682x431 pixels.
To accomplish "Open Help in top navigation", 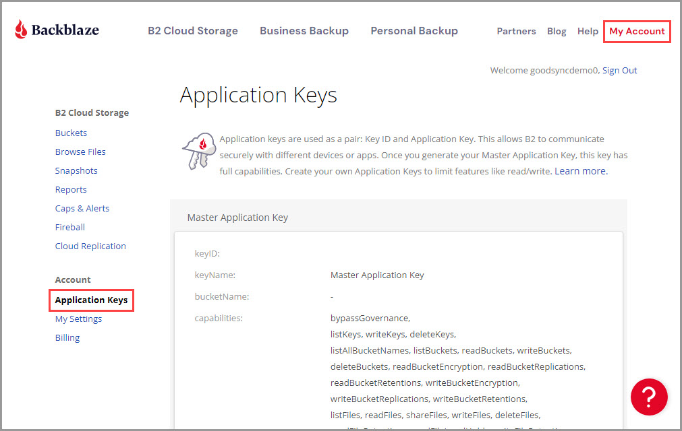I will [588, 31].
